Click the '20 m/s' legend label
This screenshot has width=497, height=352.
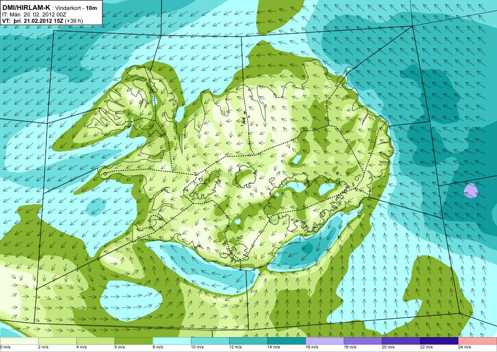click(388, 347)
